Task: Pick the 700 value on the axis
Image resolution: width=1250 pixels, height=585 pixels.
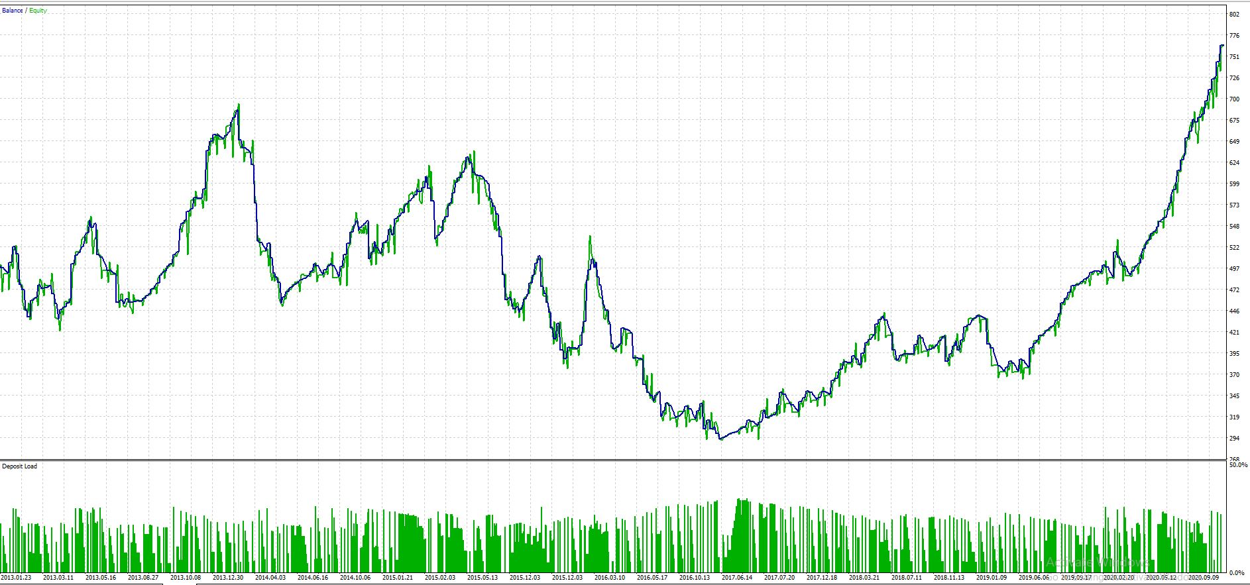Action: [x=1234, y=99]
